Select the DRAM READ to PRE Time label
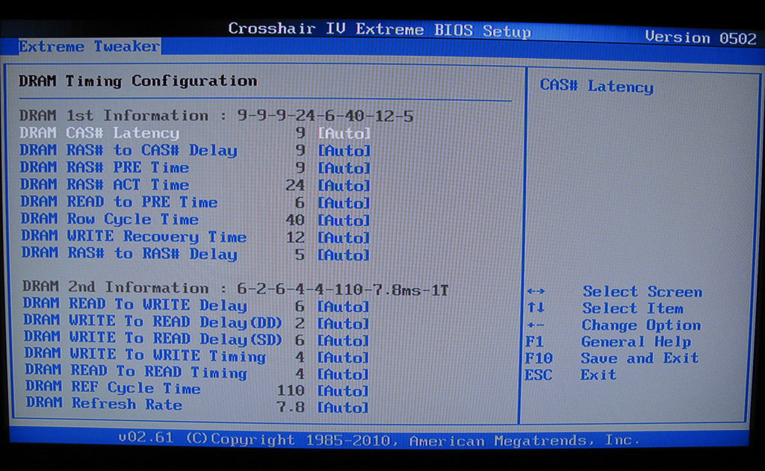 119,202
